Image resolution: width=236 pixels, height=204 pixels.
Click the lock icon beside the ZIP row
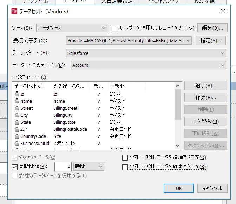point(17,129)
